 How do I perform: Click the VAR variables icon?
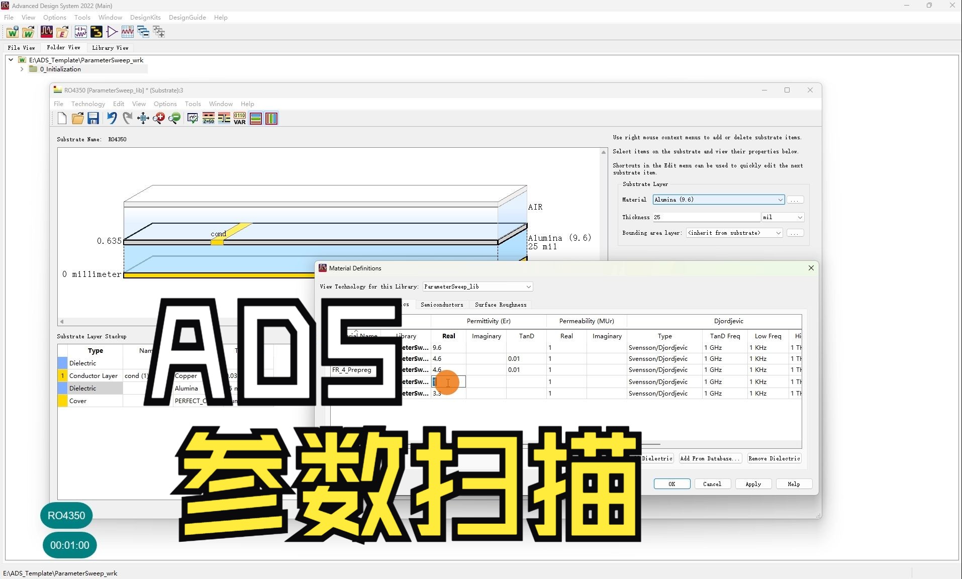coord(240,118)
